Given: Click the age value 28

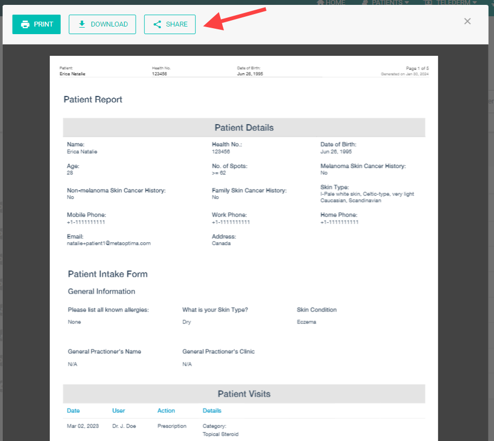Looking at the screenshot, I should point(70,173).
